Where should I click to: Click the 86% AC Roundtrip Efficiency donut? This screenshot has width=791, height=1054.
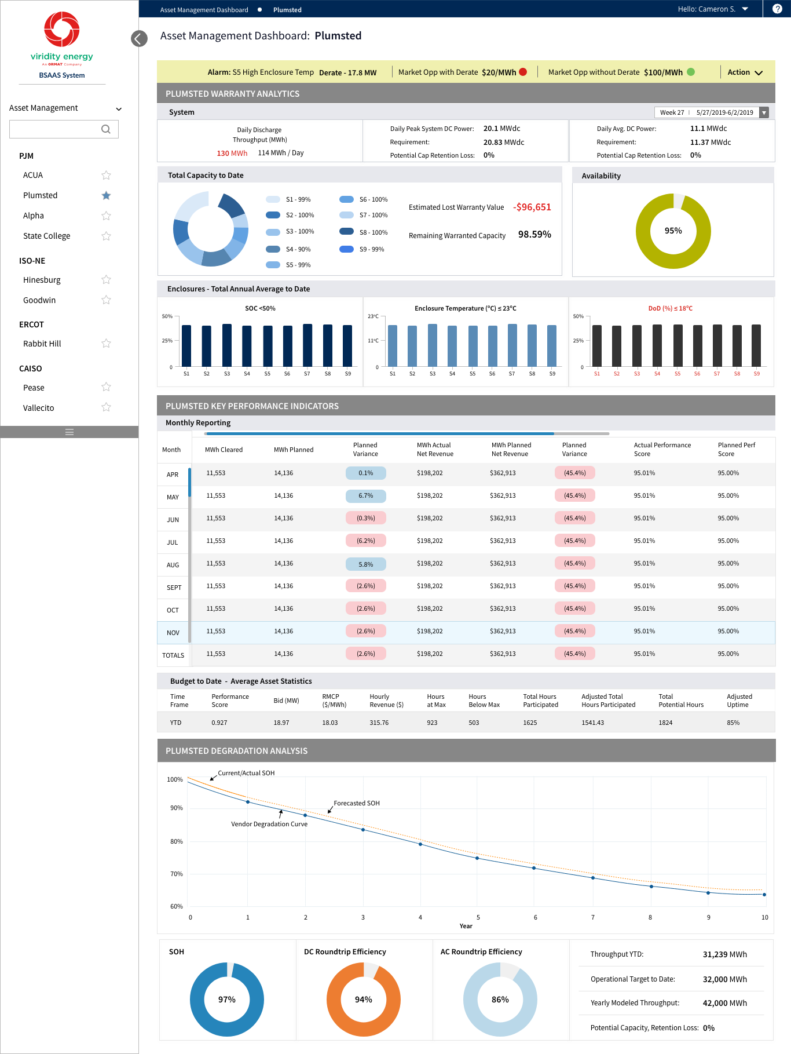coord(500,999)
